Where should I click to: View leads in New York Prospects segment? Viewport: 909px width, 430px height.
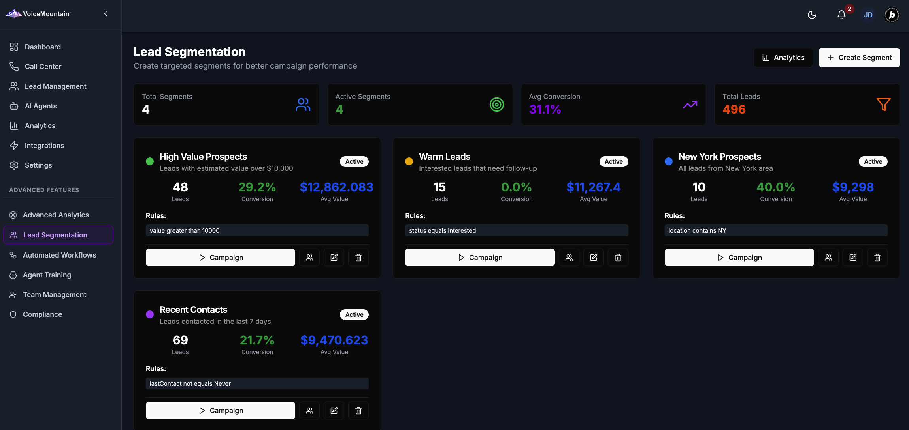828,258
